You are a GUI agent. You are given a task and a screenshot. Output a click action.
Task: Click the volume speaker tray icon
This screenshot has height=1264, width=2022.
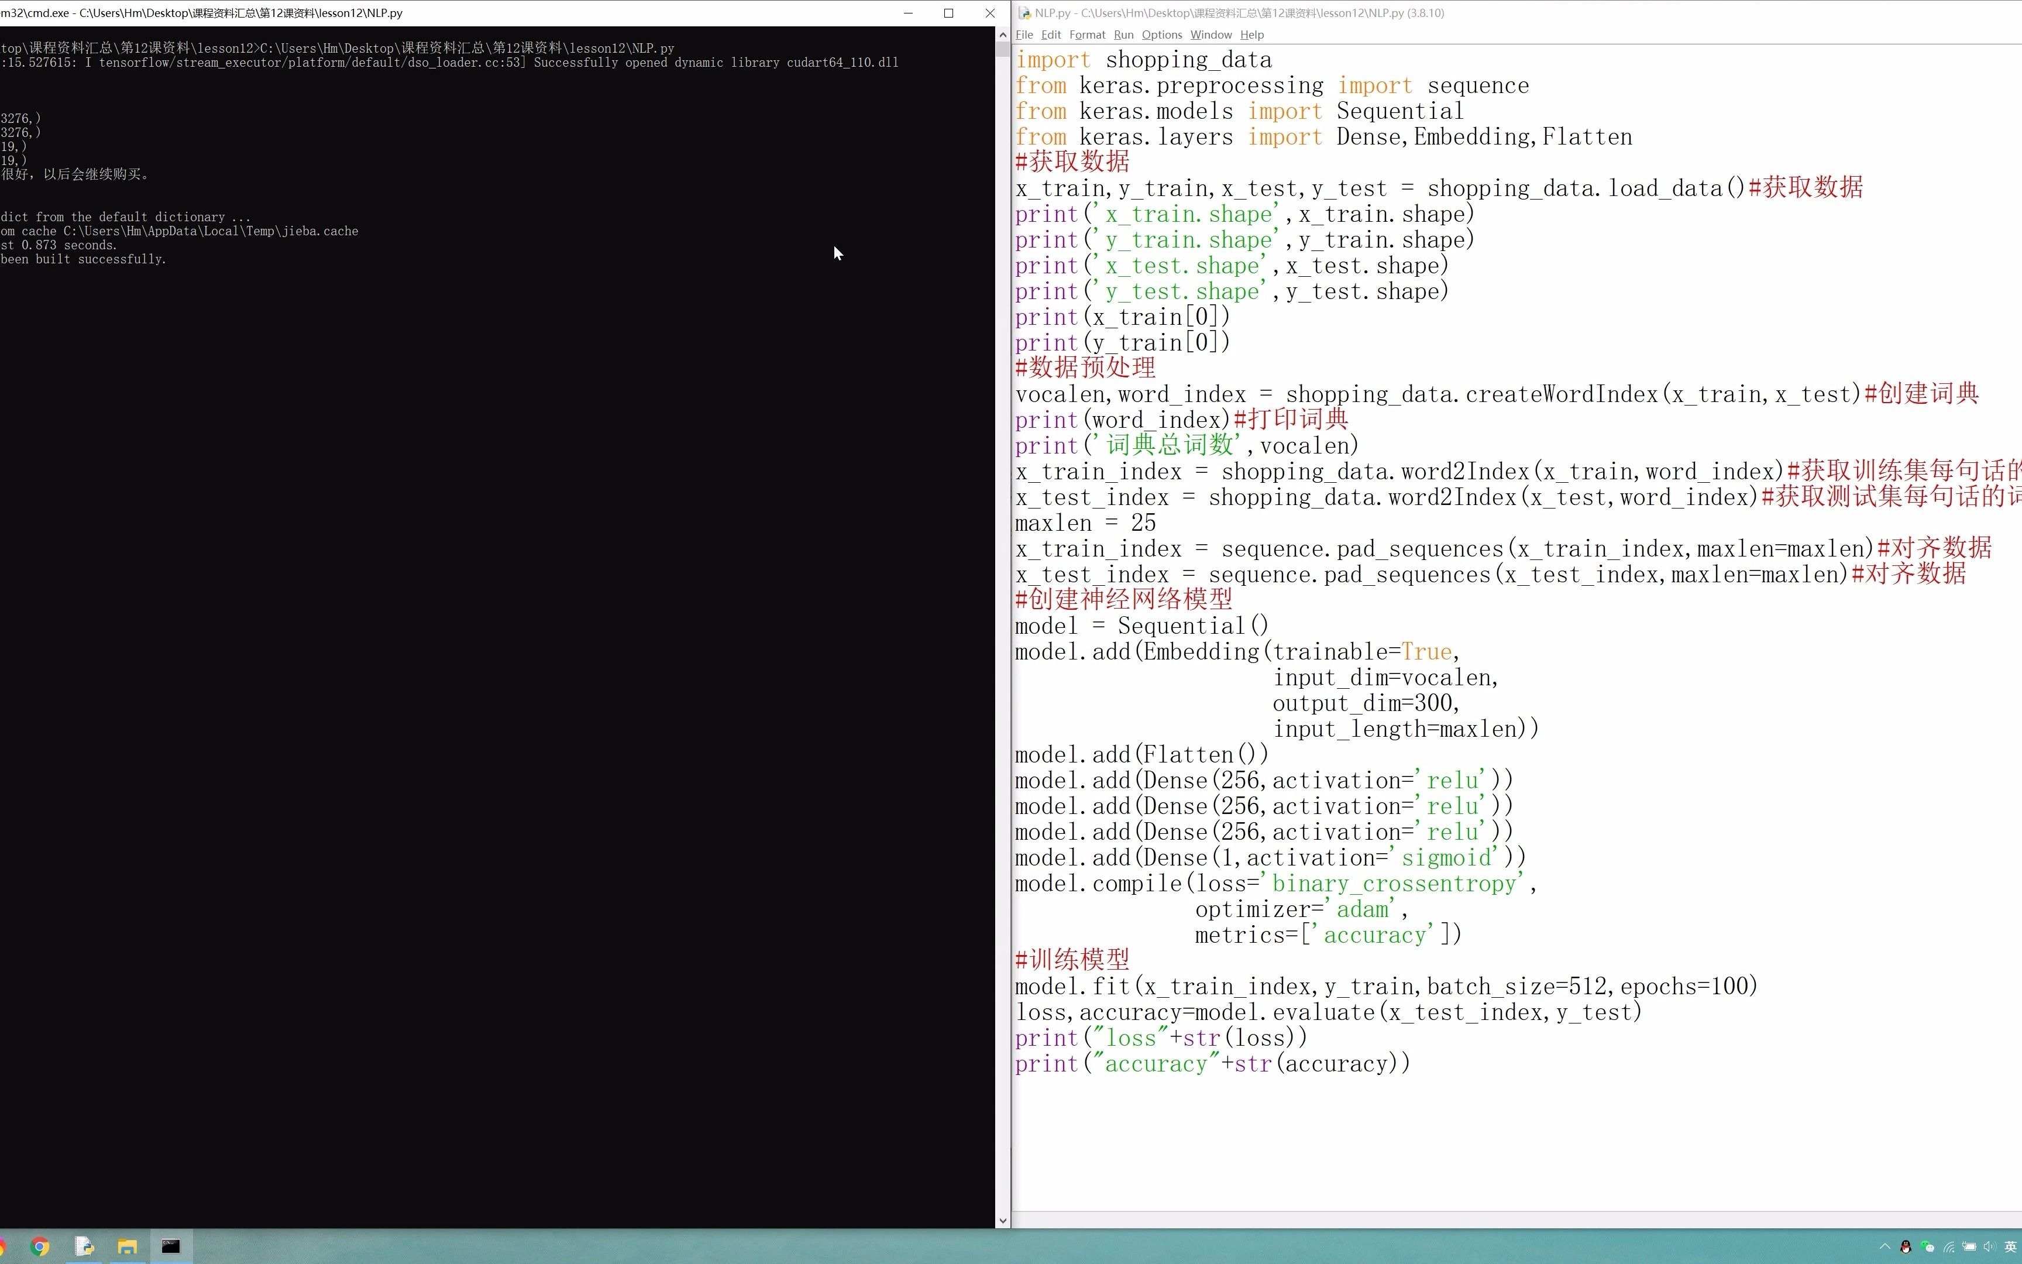(1989, 1246)
